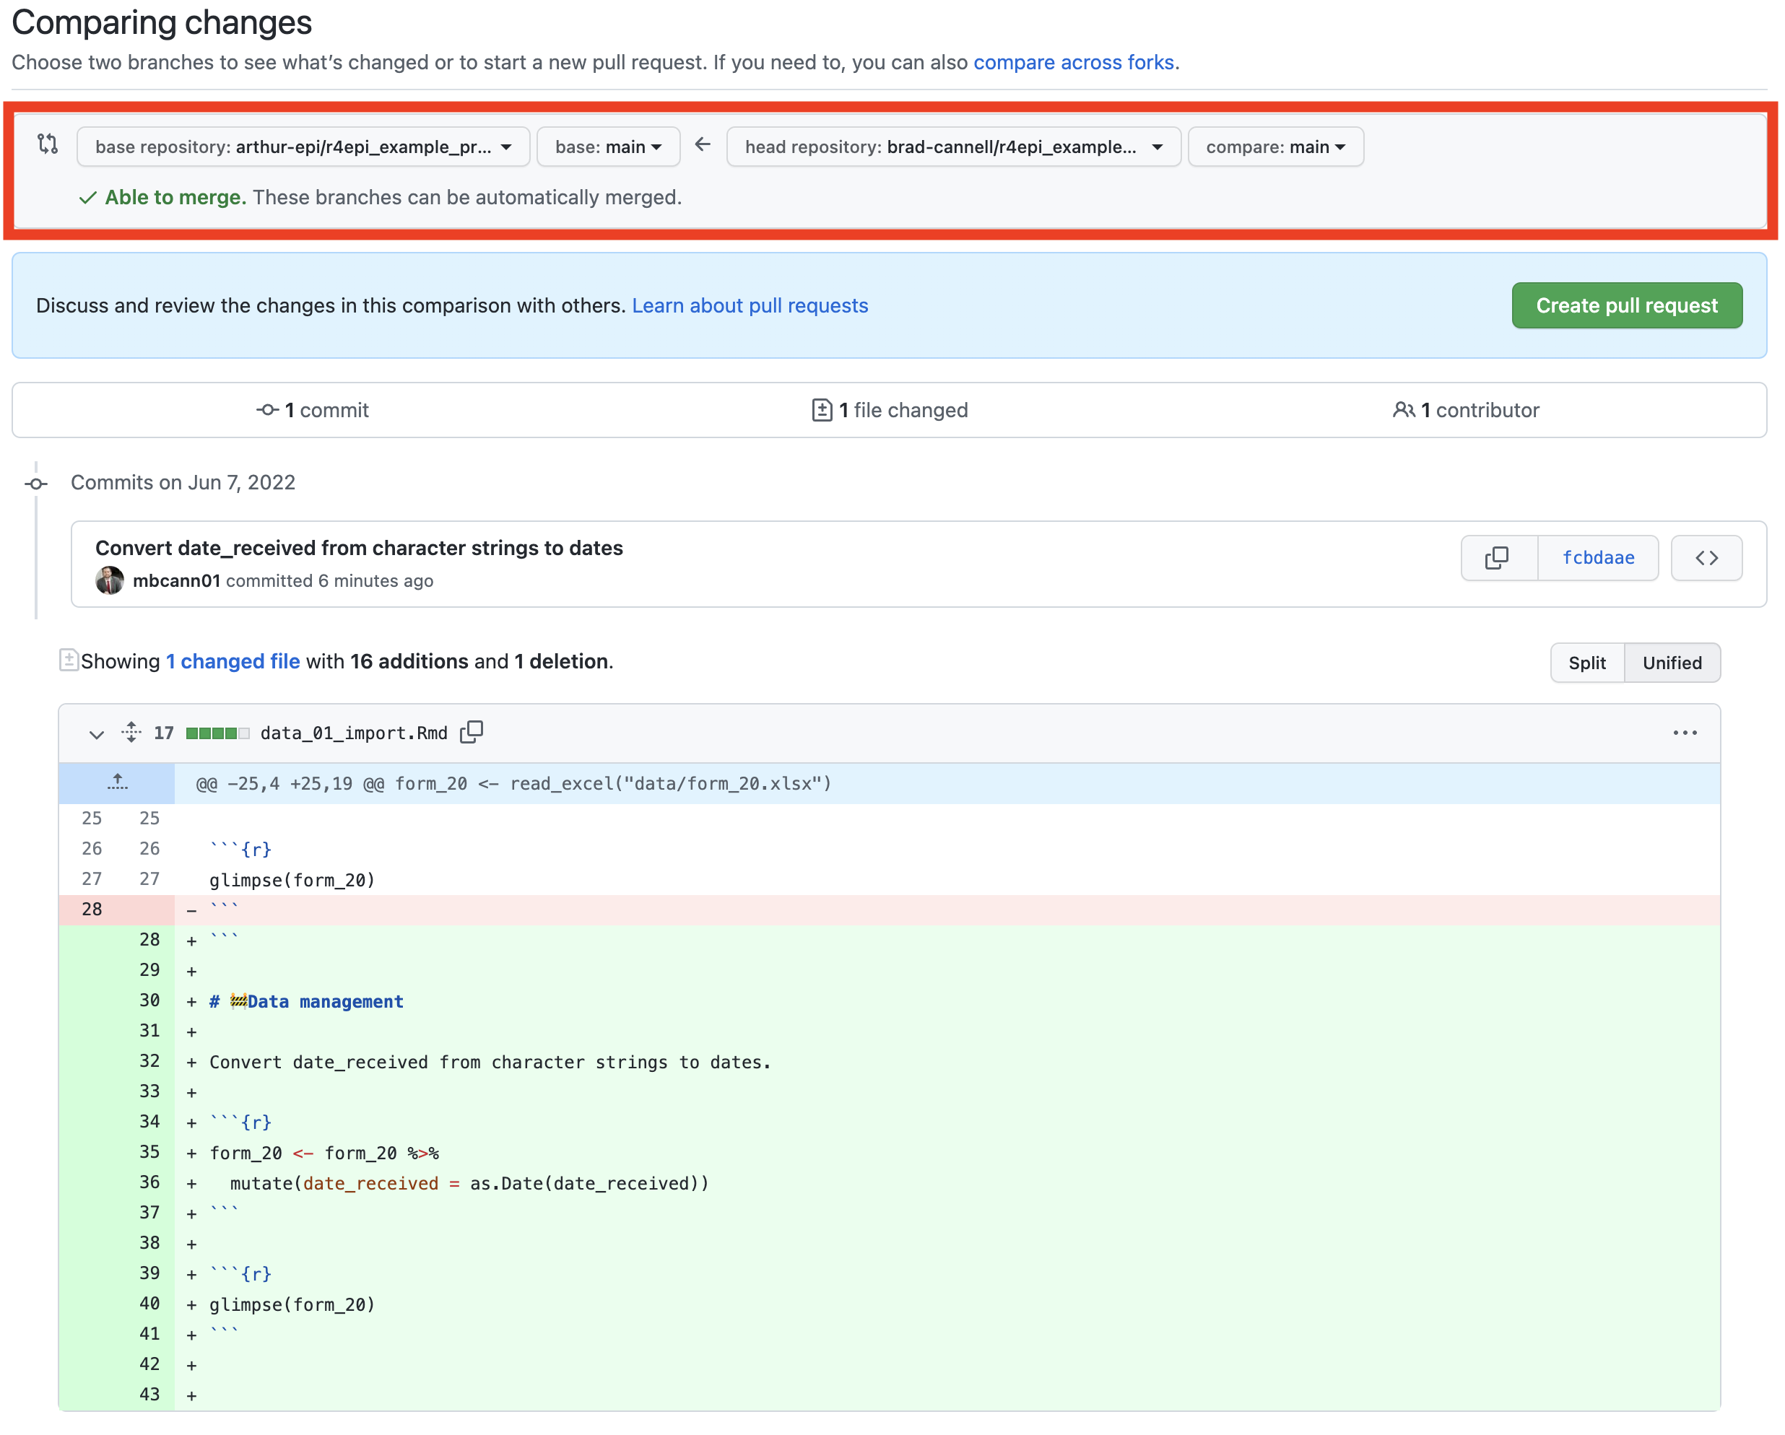Click the file icon before Showing text
Image resolution: width=1785 pixels, height=1435 pixels.
(69, 660)
